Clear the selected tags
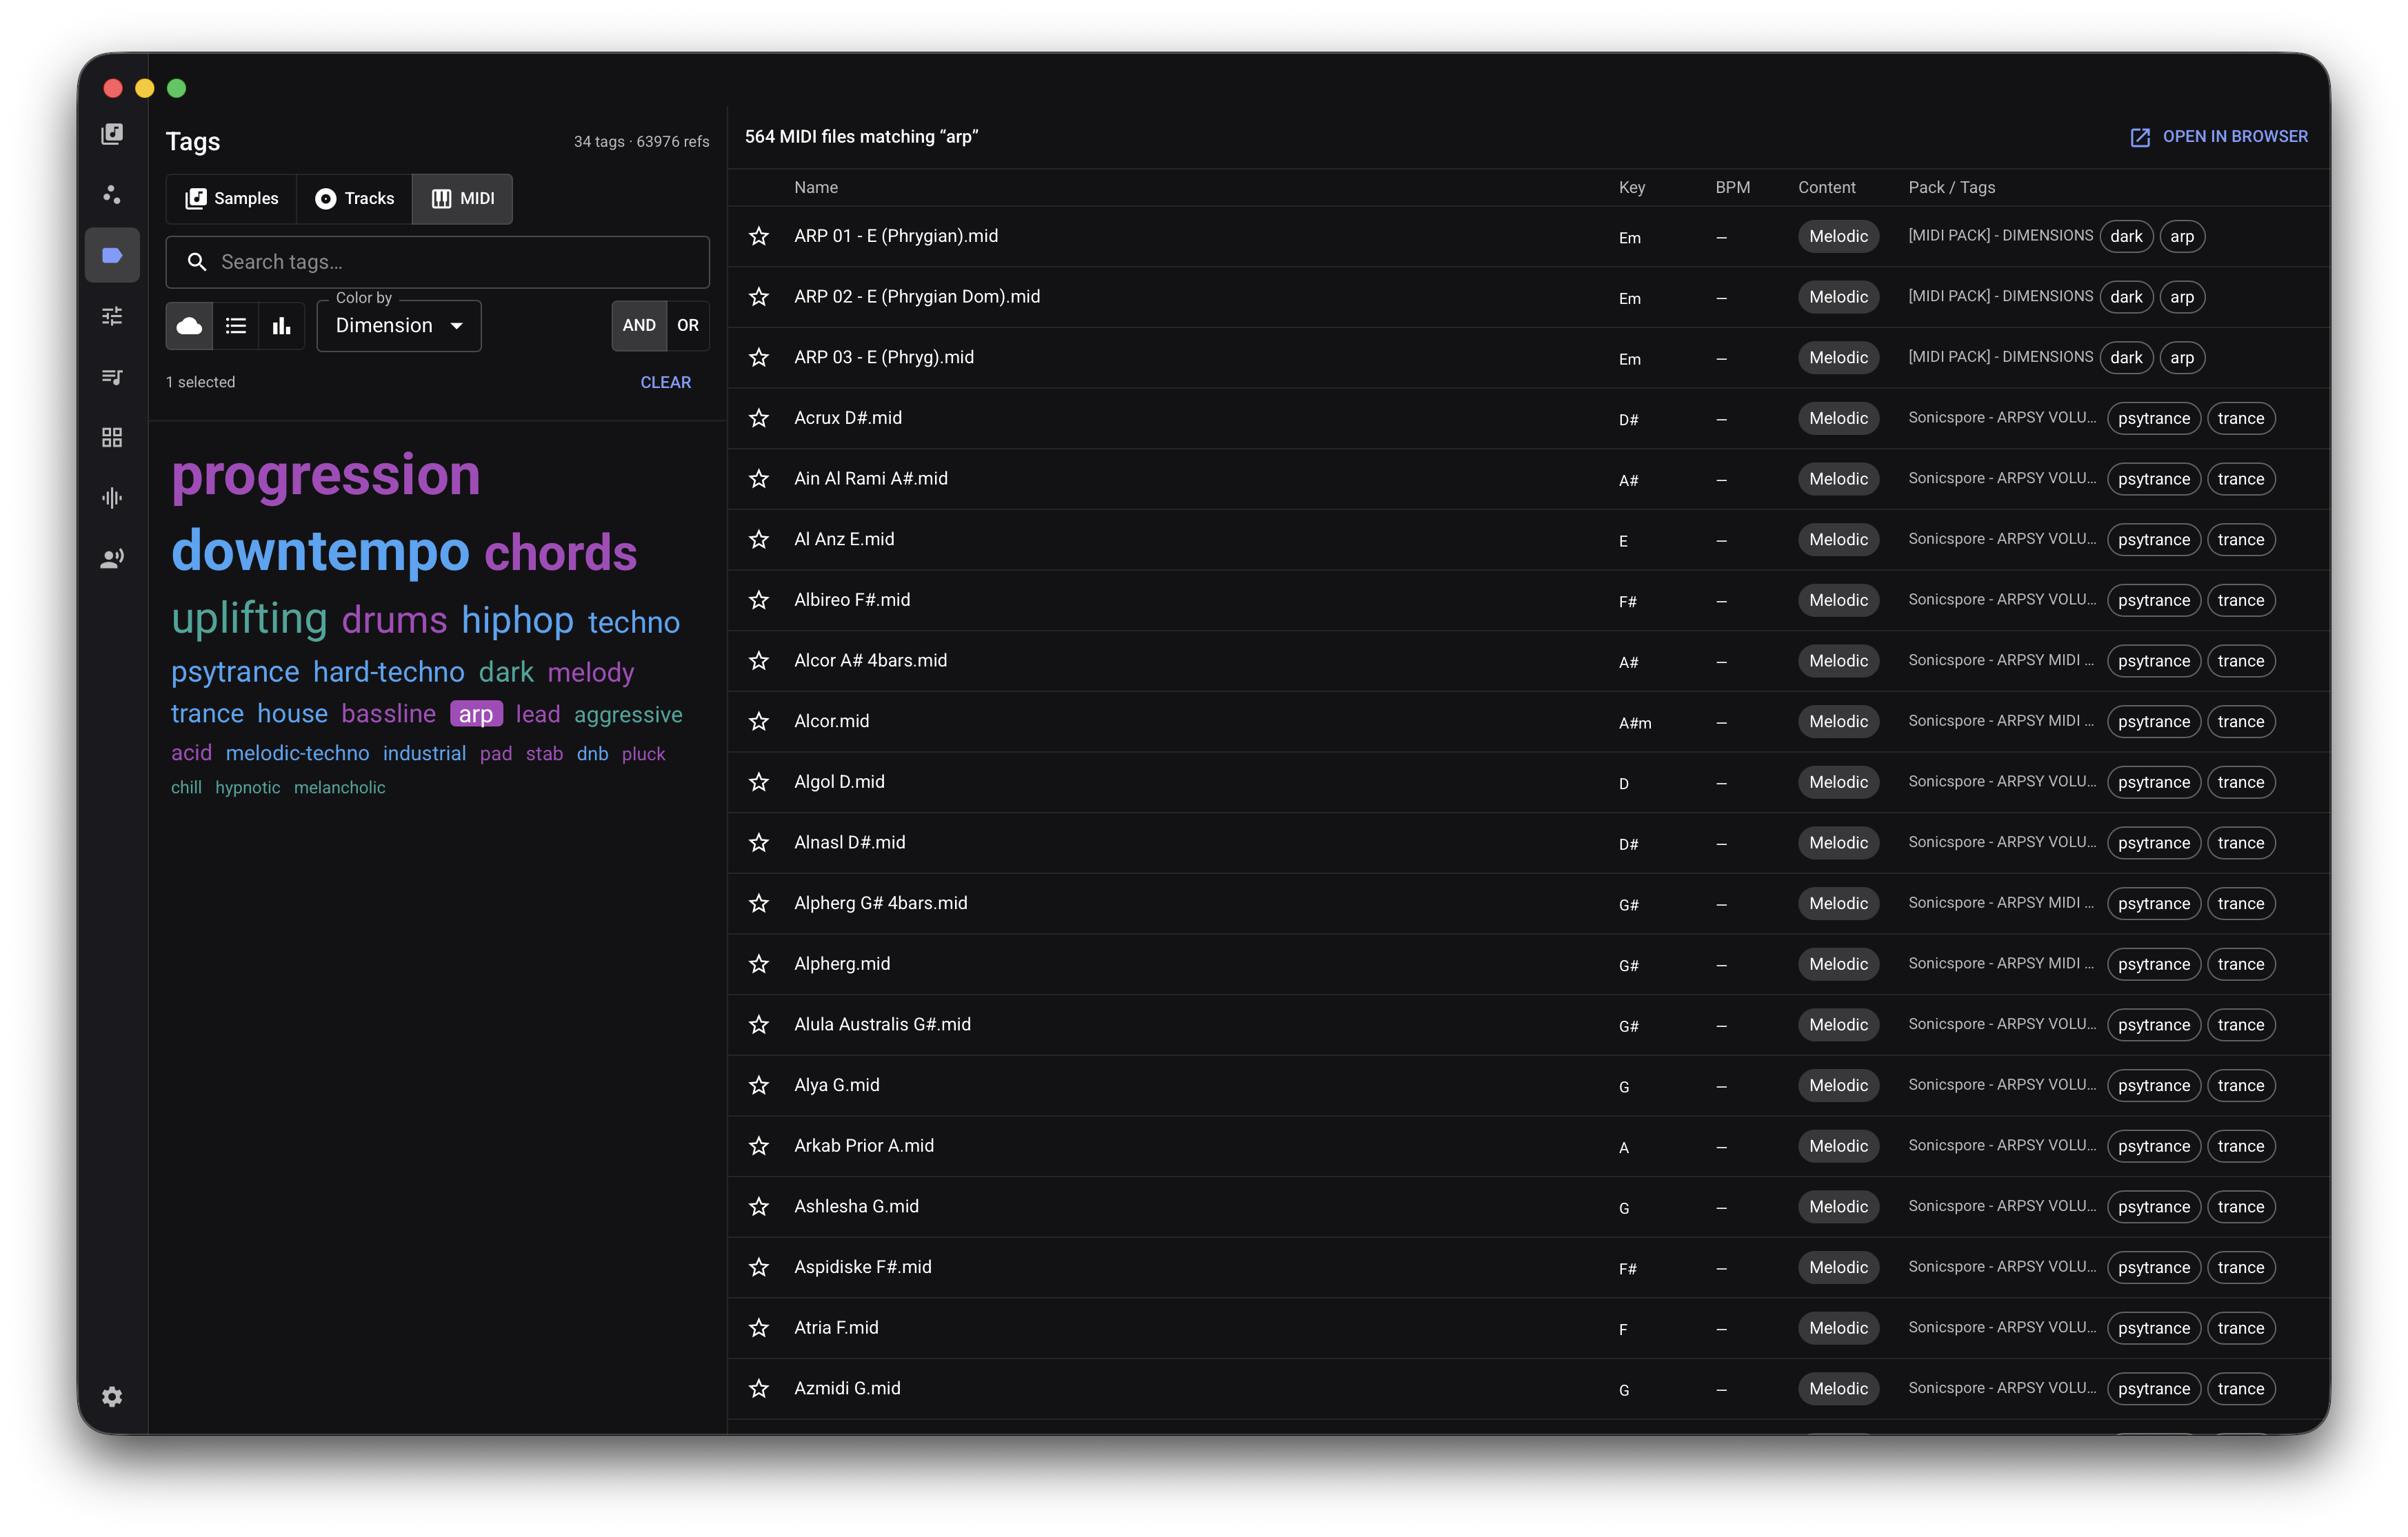2408x1537 pixels. pyautogui.click(x=666, y=382)
